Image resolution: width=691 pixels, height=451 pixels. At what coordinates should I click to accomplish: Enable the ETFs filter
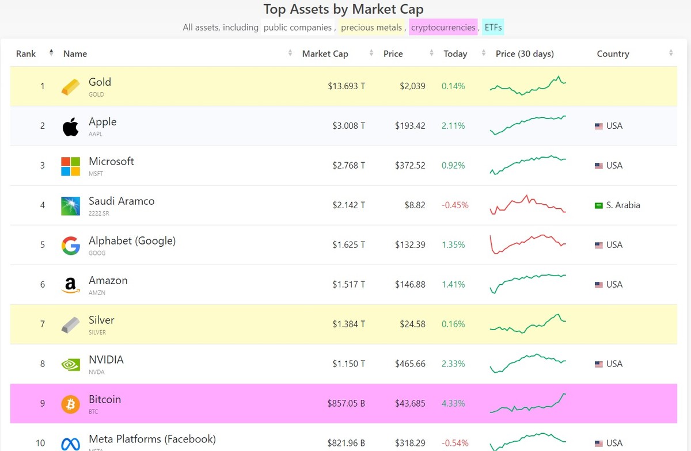click(x=492, y=27)
